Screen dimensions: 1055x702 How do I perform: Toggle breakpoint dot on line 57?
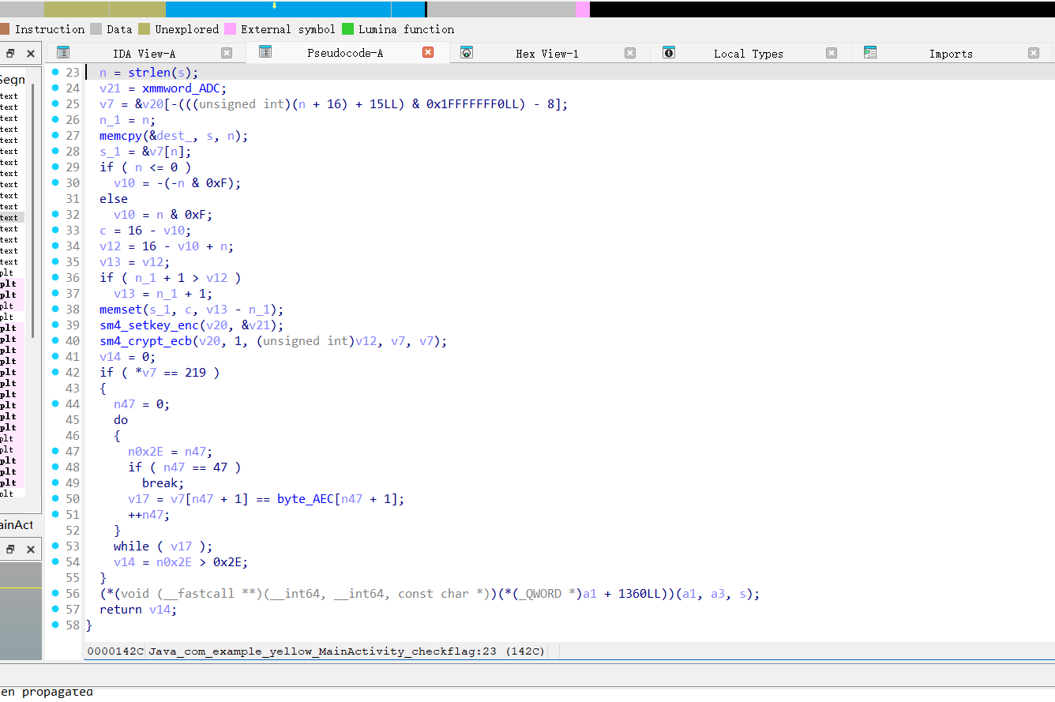(x=55, y=609)
